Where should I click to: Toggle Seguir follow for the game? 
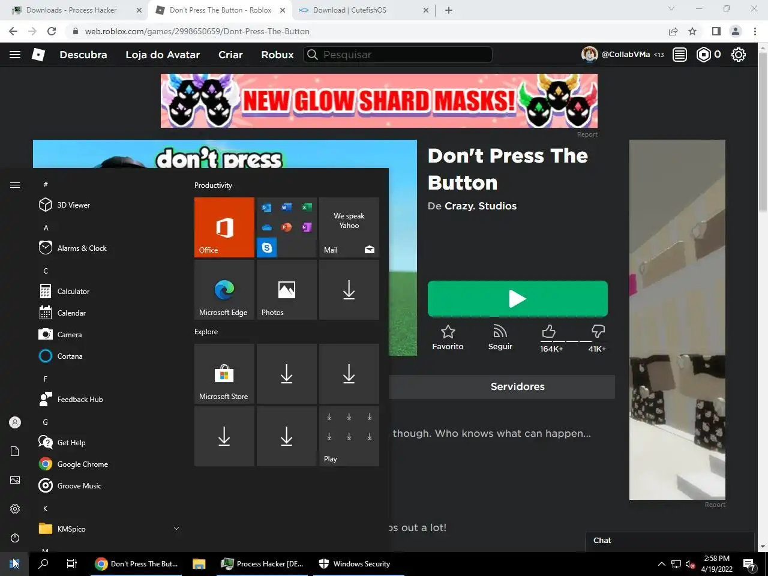click(500, 338)
